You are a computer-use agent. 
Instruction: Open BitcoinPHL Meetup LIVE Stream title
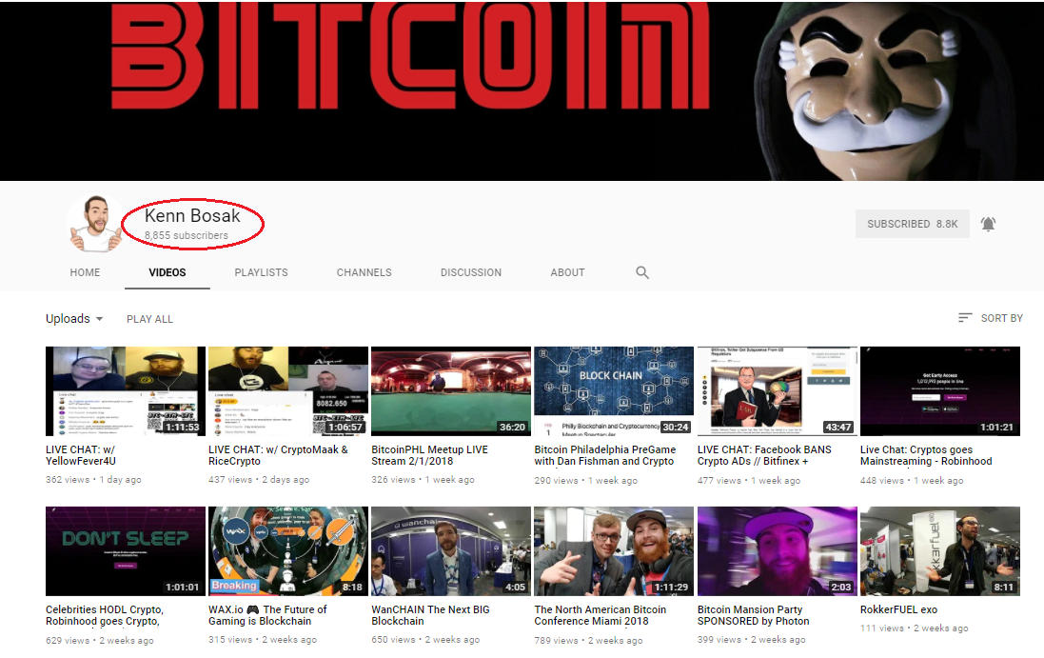(x=429, y=455)
